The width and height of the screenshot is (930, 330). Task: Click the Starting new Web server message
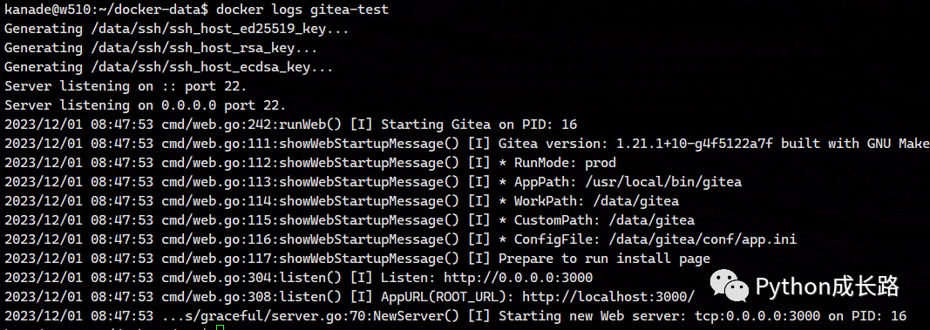point(703,316)
